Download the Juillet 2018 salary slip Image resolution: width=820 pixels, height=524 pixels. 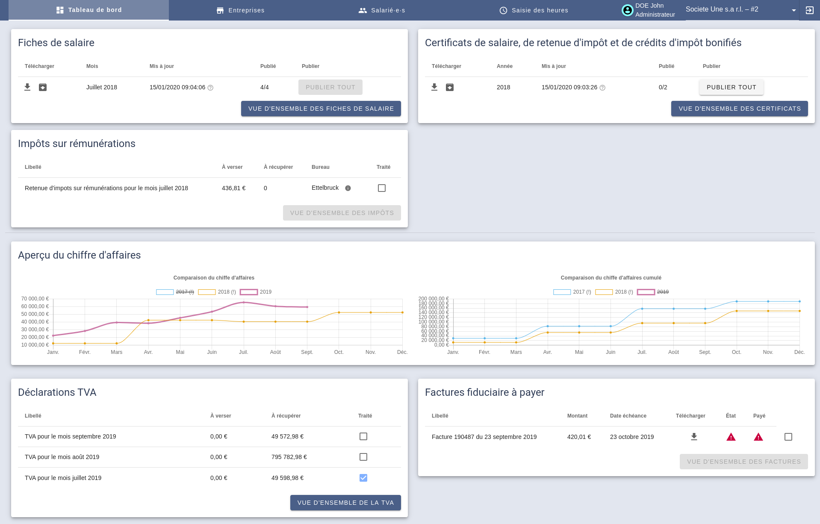(x=27, y=87)
